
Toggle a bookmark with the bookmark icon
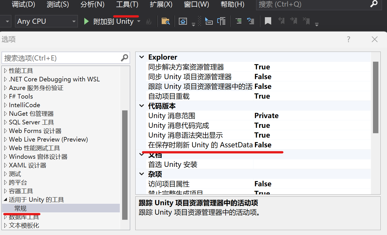(267, 21)
